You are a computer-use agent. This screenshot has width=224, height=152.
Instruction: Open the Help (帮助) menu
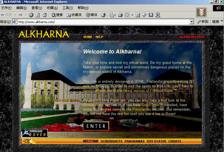tap(83, 8)
